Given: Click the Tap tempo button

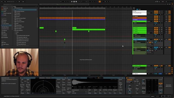Looking at the screenshot, I should (5, 2).
